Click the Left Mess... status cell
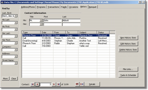Image resolution: width=148 pixels, height=90 pixels. click(x=103, y=41)
